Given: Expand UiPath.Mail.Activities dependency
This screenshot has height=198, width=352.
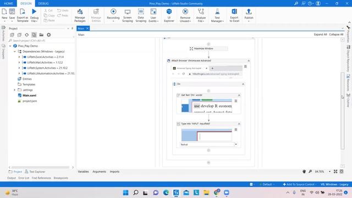Looking at the screenshot, I should [x=19, y=62].
